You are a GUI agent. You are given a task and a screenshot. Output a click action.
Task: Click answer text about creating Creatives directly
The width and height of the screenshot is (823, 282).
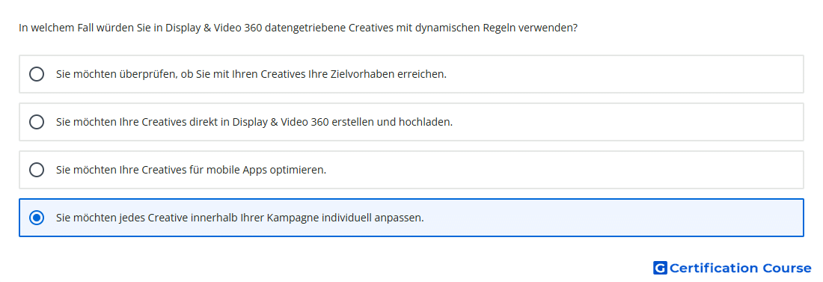(x=254, y=122)
